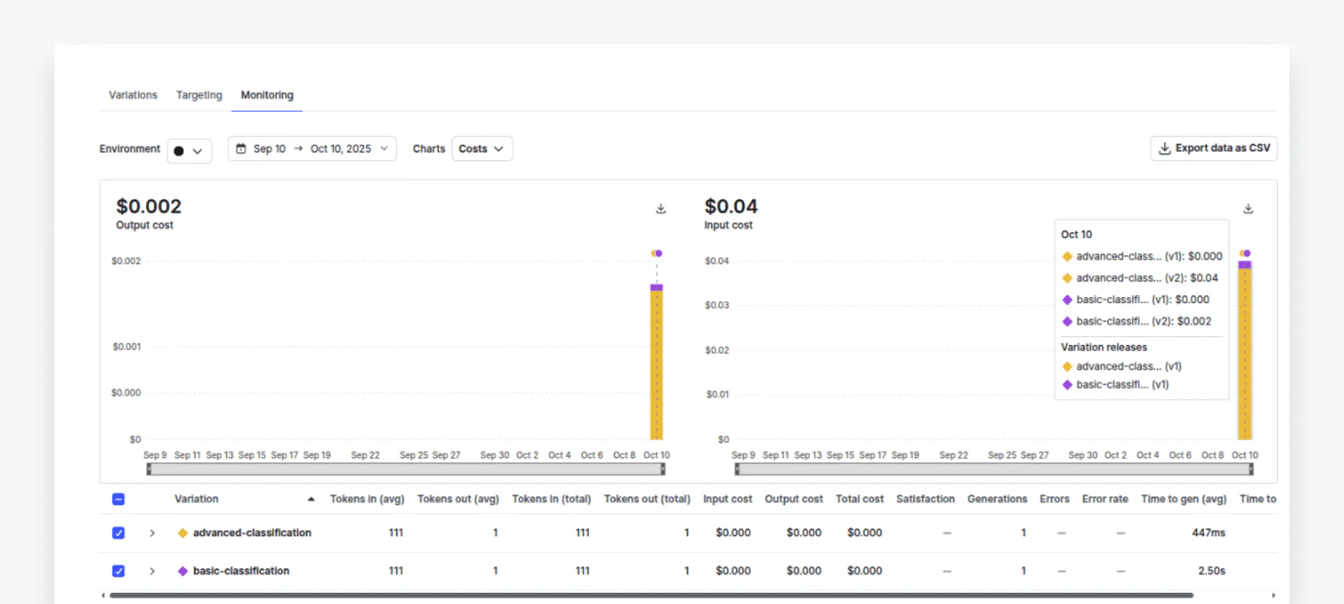Click the yellow diamond beside advanced-classification row
Image resolution: width=1344 pixels, height=604 pixels.
pos(183,533)
